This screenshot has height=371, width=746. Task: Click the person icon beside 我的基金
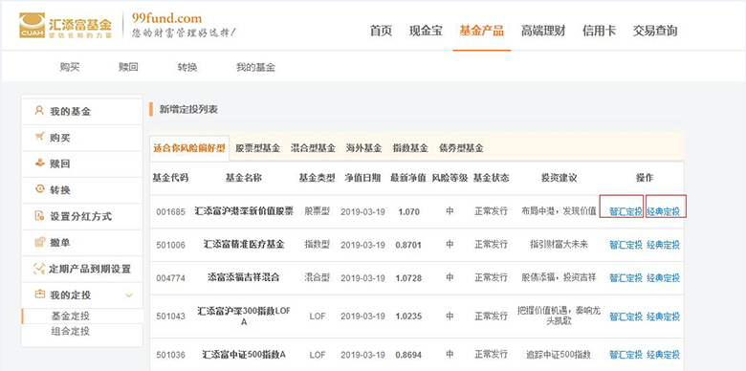(x=39, y=111)
